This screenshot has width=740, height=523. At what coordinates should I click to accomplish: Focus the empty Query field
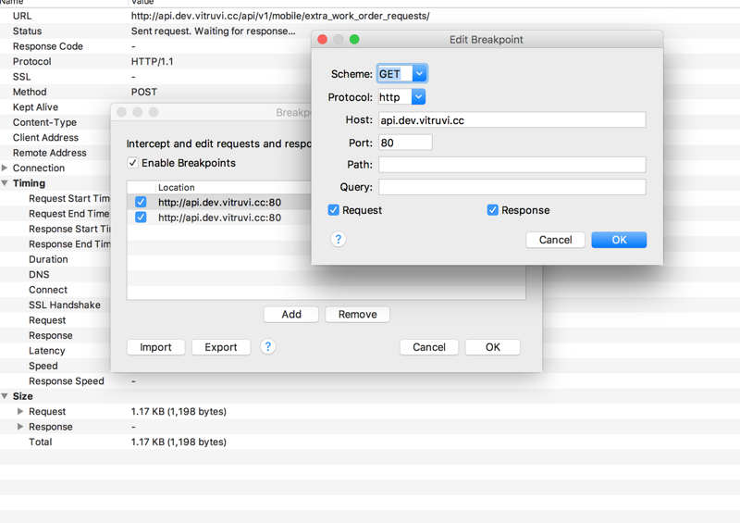click(x=512, y=187)
